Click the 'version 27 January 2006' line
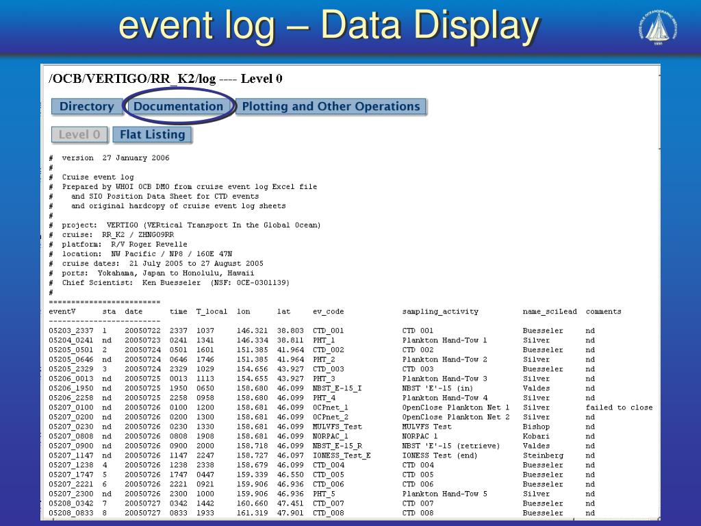This screenshot has height=526, width=701. pyautogui.click(x=109, y=158)
